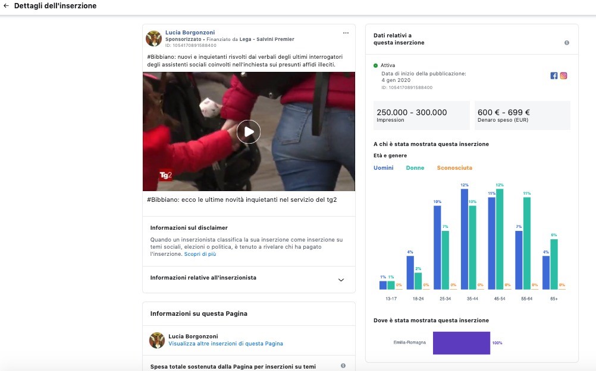
Task: Click the #Bibbiano caption below the video
Action: click(241, 199)
